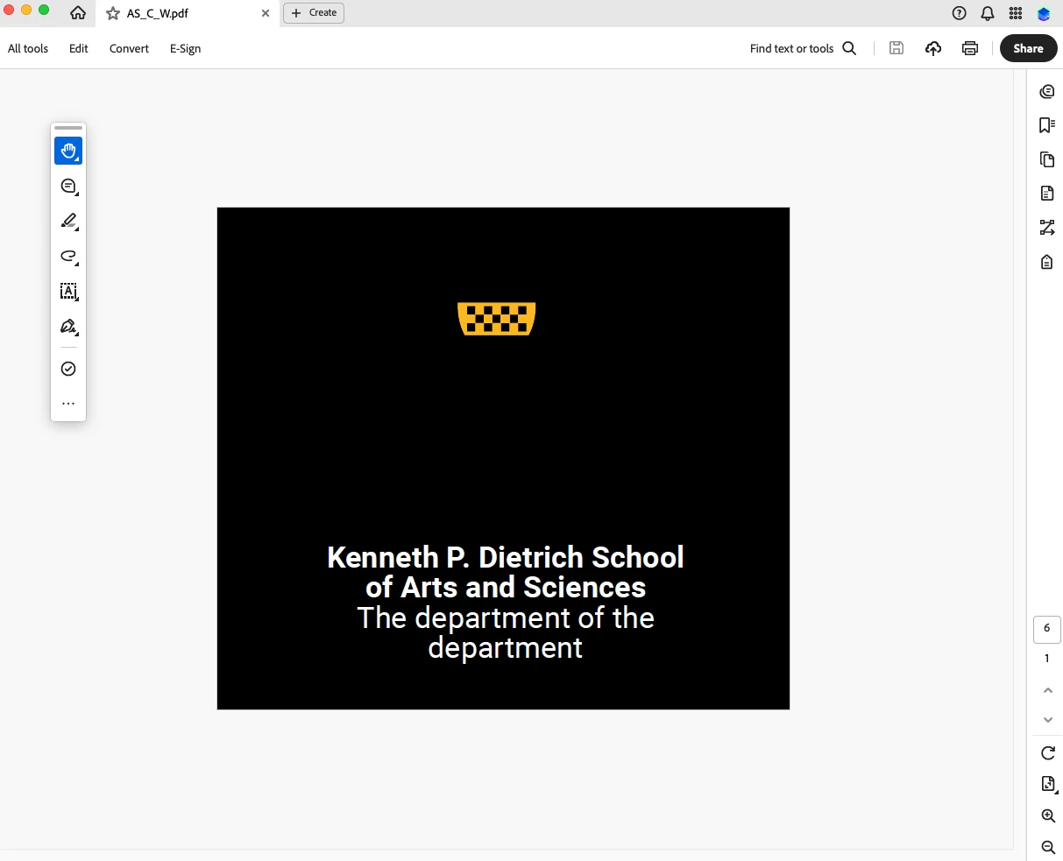1063x861 pixels.
Task: Open the Compare files panel icon
Action: 1046,228
